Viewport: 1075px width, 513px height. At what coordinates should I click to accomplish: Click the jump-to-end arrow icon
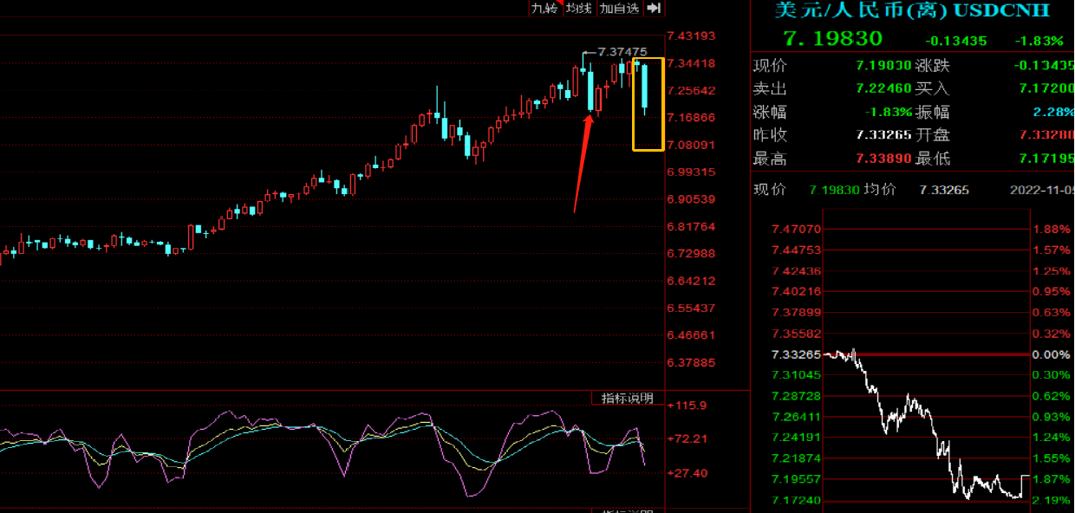point(654,9)
